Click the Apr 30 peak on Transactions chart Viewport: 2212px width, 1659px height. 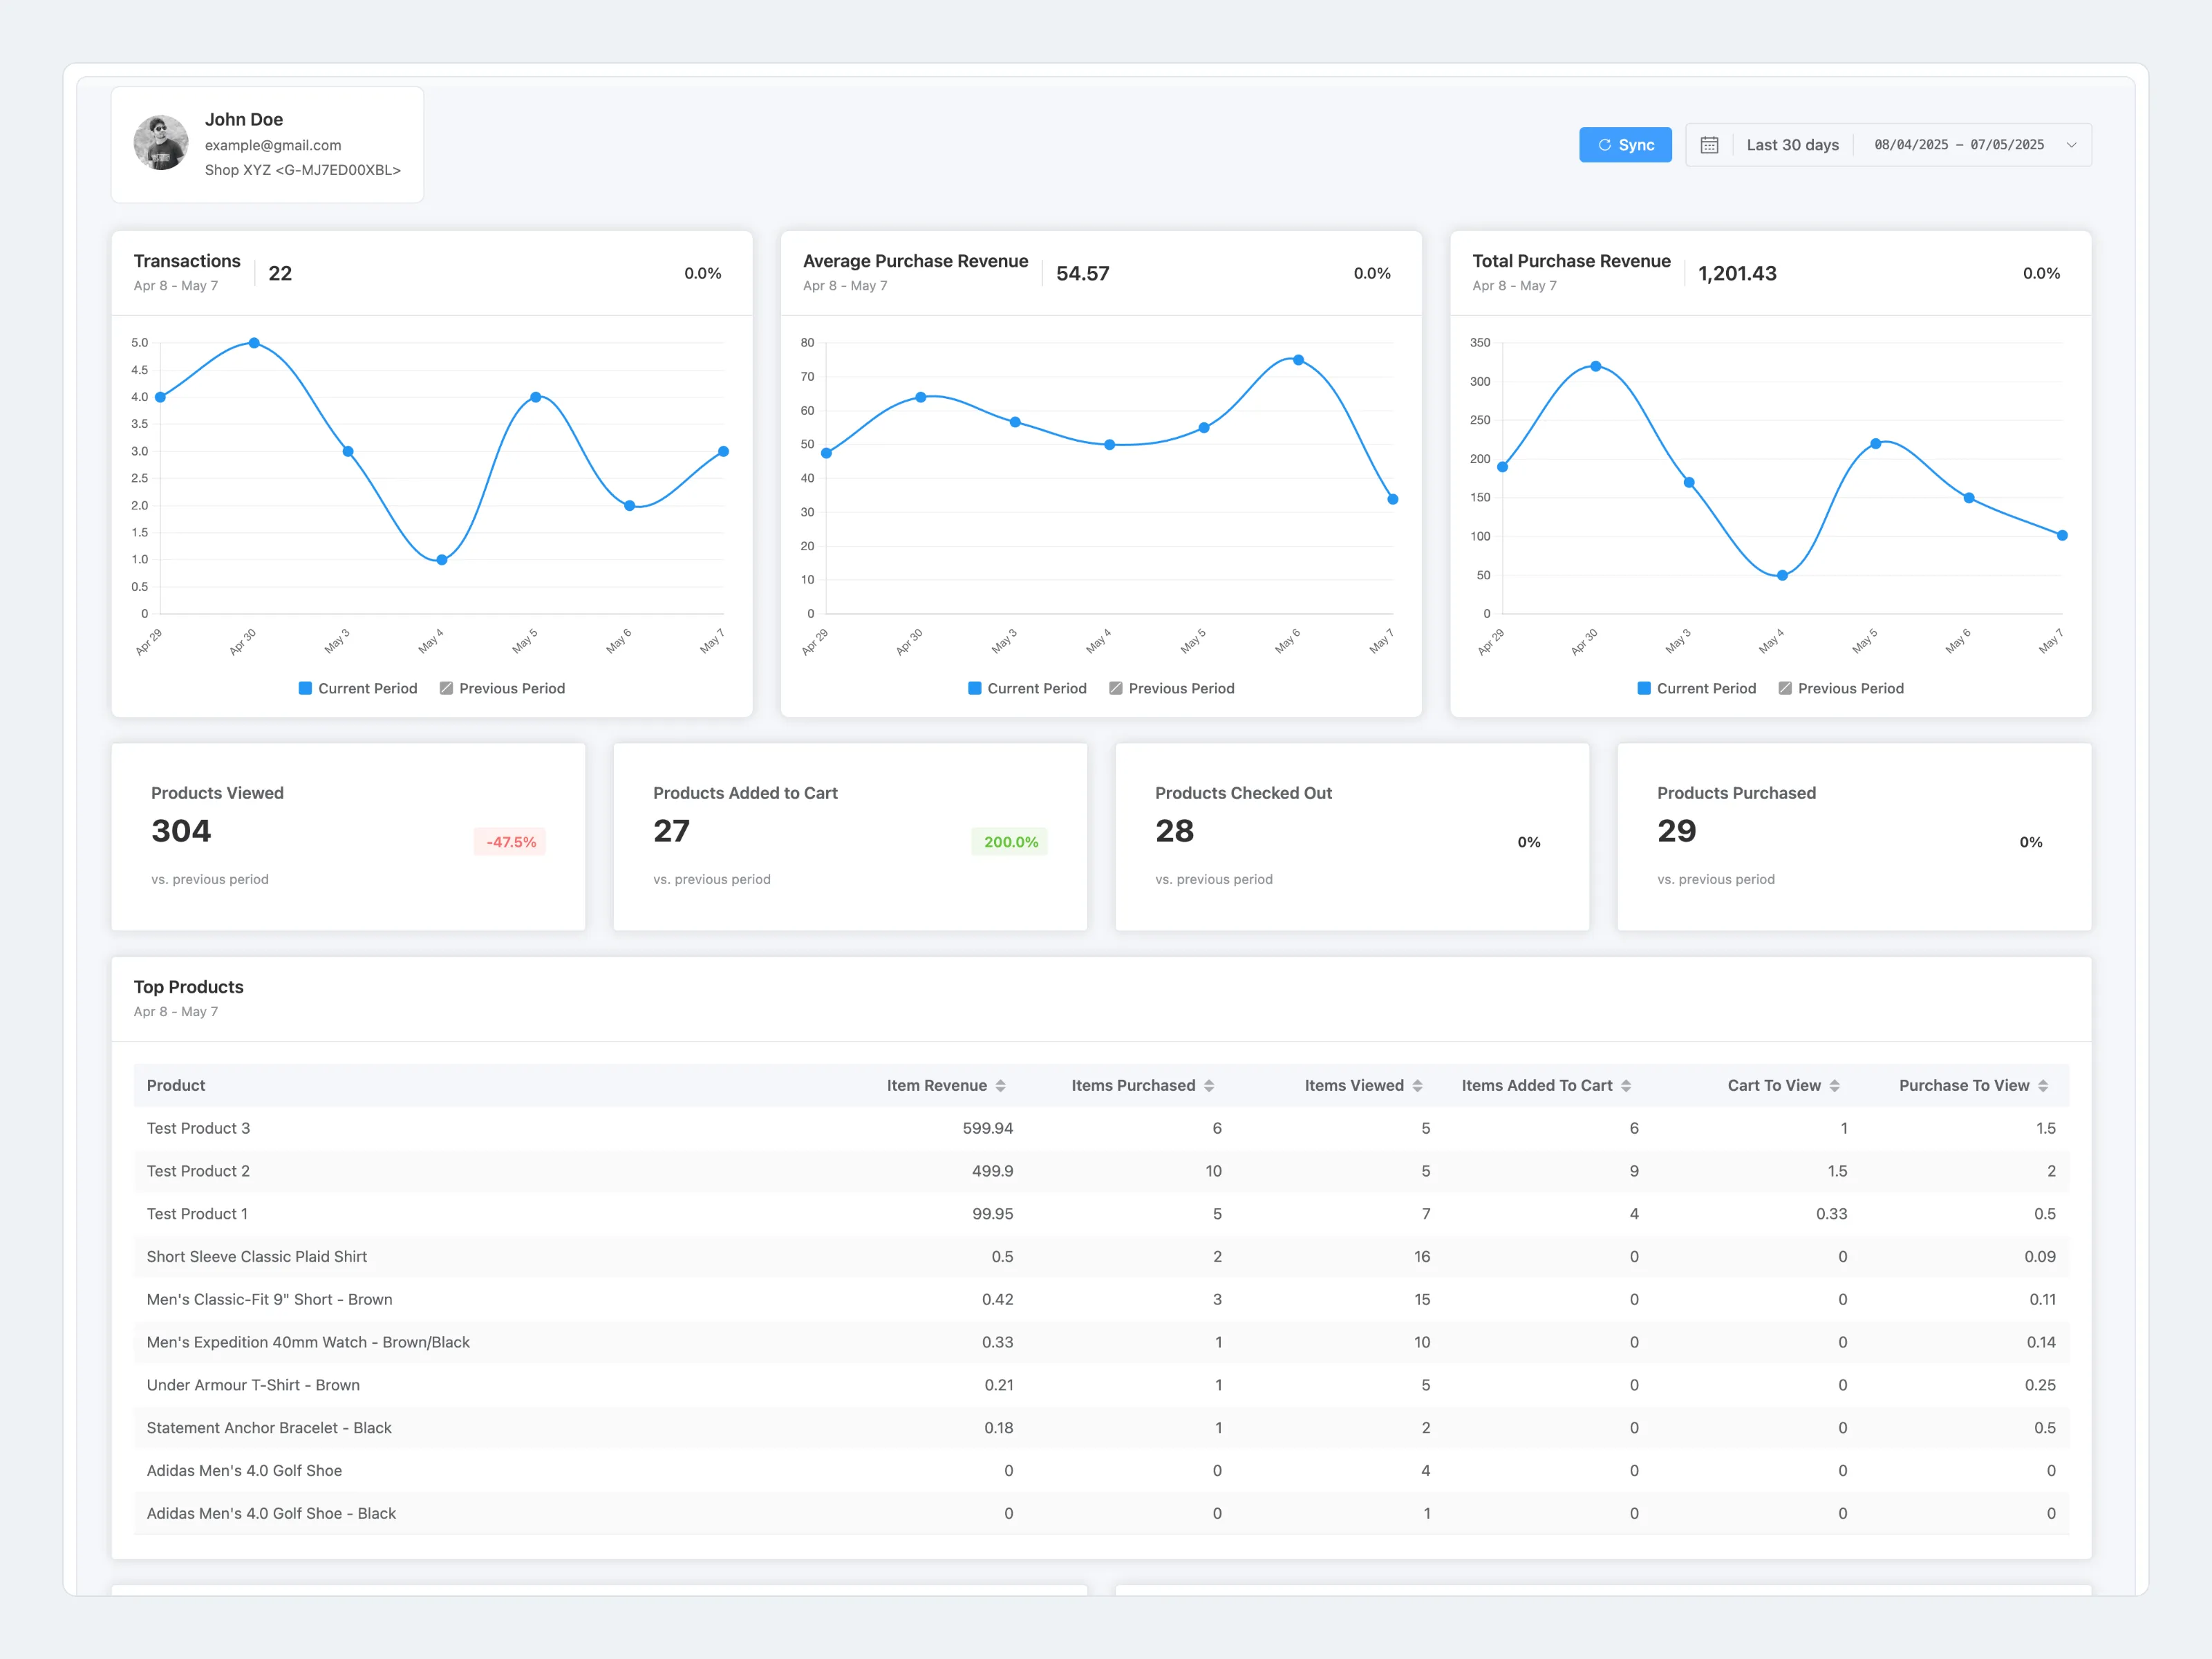point(255,343)
